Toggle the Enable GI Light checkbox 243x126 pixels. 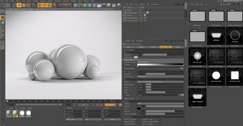pyautogui.click(x=137, y=121)
